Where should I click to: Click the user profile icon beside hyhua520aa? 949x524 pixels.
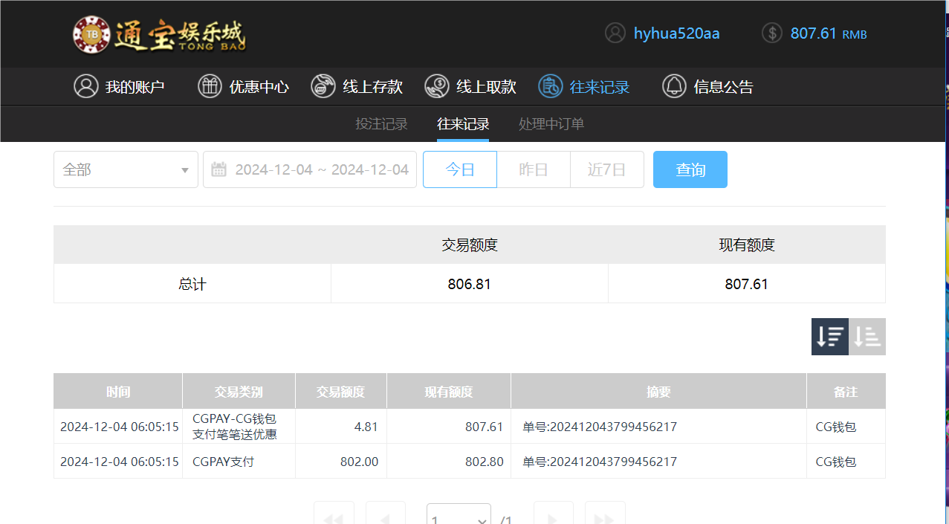[x=615, y=33]
